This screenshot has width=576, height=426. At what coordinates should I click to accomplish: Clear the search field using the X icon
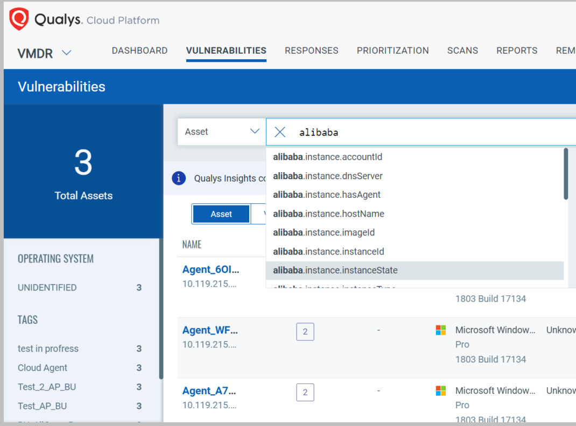[x=279, y=131]
